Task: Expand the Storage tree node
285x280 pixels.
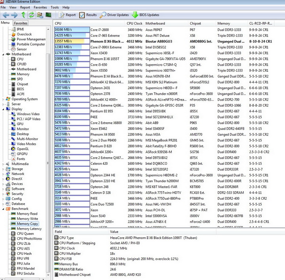Action: click(3, 169)
